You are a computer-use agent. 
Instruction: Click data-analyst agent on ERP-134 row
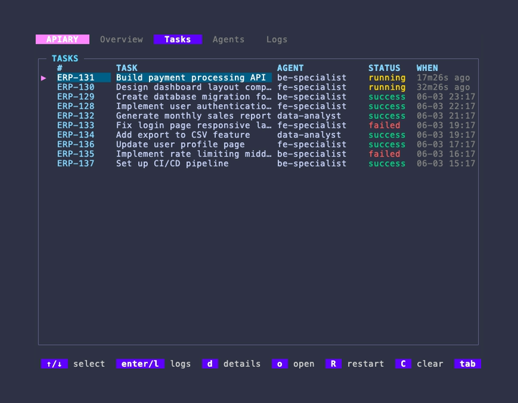[x=309, y=135]
